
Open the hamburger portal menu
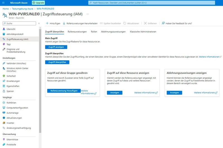click(3, 3)
